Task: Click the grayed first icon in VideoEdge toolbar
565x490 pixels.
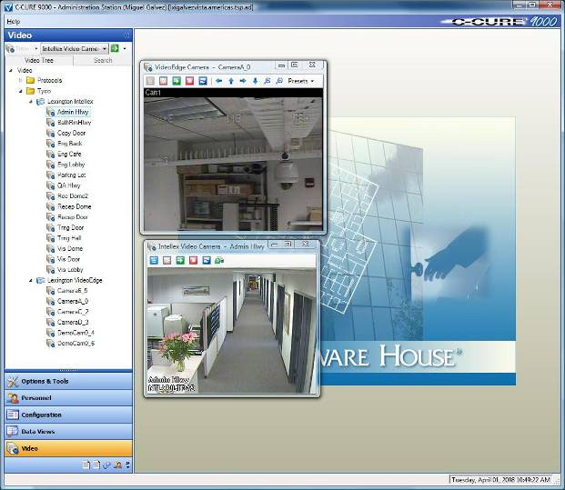Action: [x=150, y=81]
